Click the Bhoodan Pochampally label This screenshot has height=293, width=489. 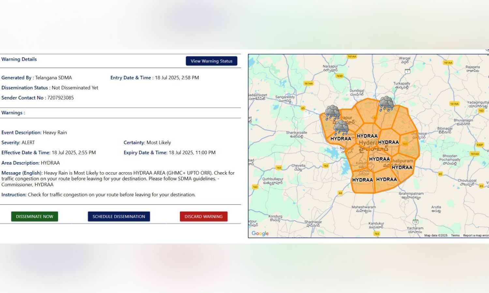pyautogui.click(x=450, y=160)
